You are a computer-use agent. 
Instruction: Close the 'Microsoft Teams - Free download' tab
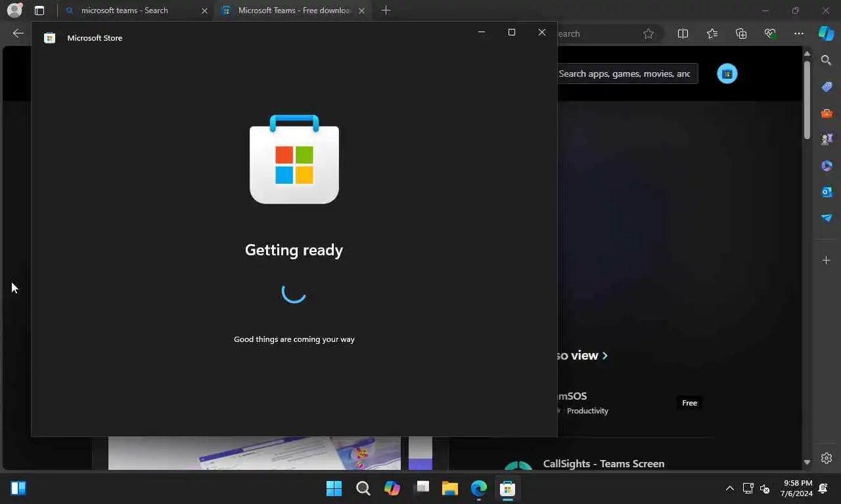pyautogui.click(x=362, y=10)
